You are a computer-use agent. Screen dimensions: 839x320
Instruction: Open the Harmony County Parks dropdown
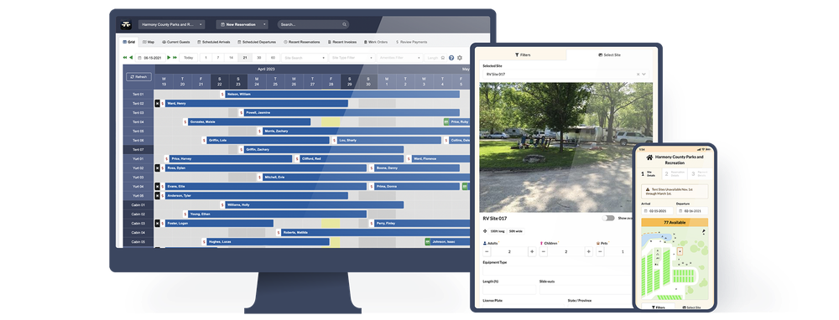[171, 24]
